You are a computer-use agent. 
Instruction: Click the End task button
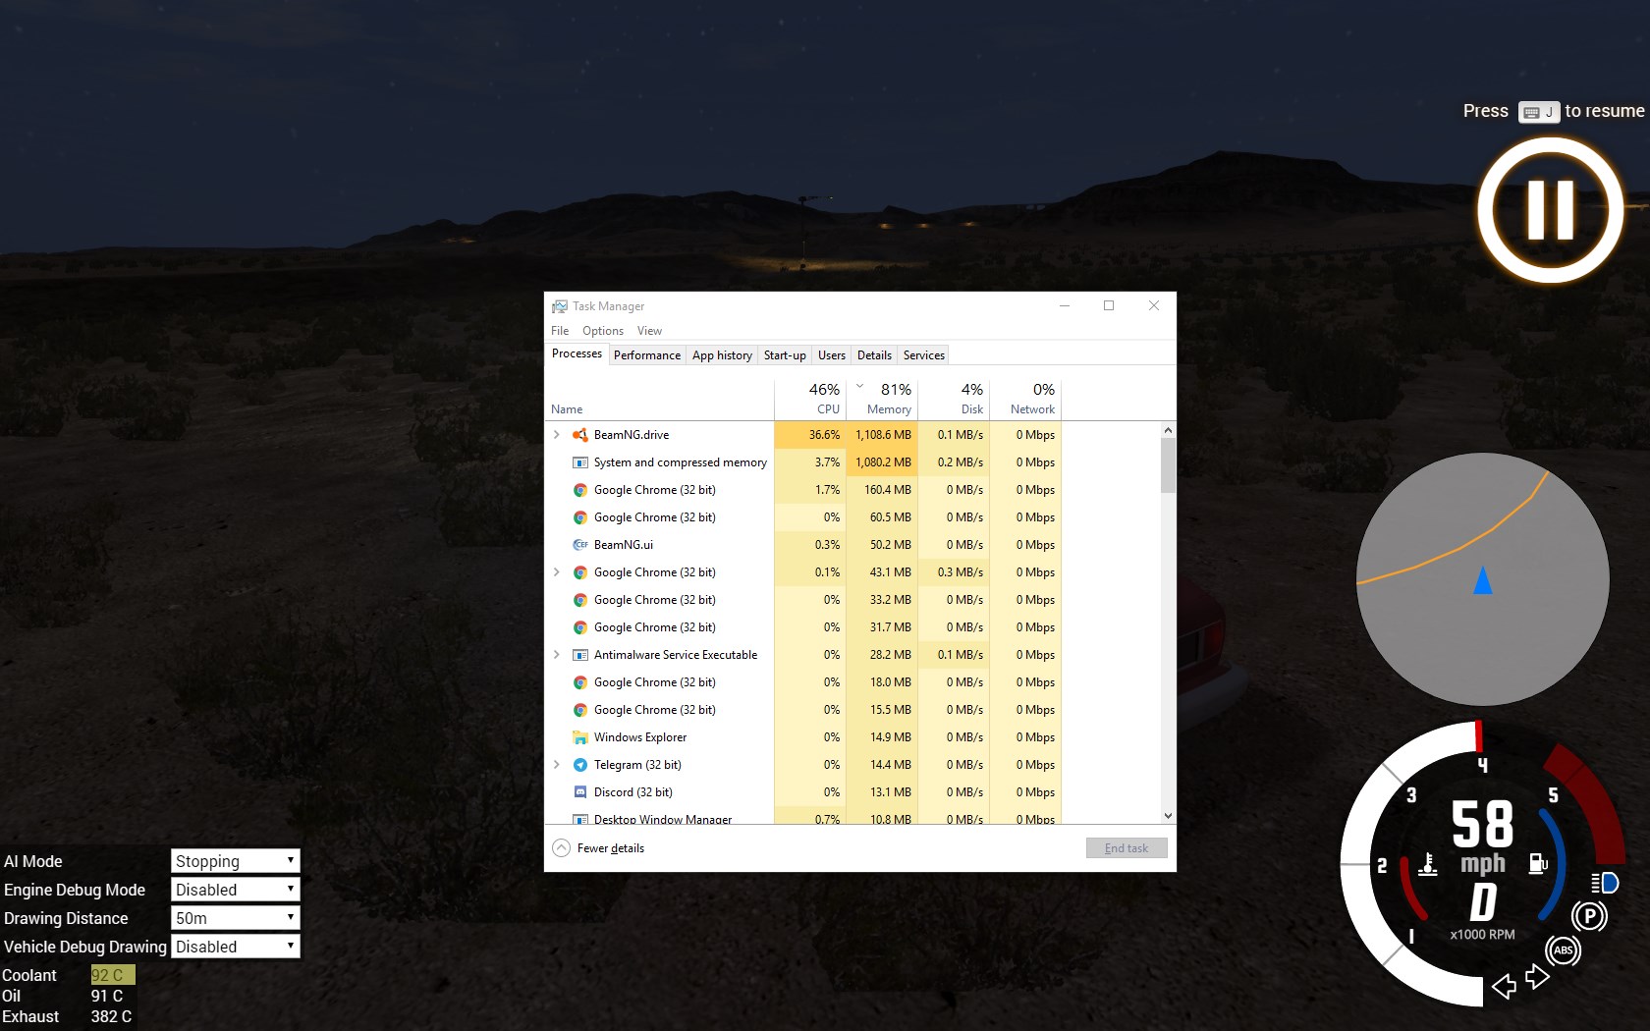(1127, 848)
